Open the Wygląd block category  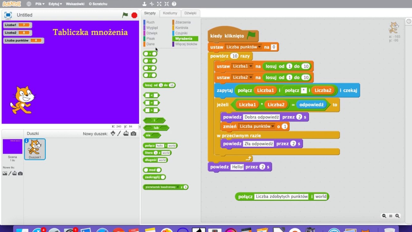pyautogui.click(x=152, y=28)
